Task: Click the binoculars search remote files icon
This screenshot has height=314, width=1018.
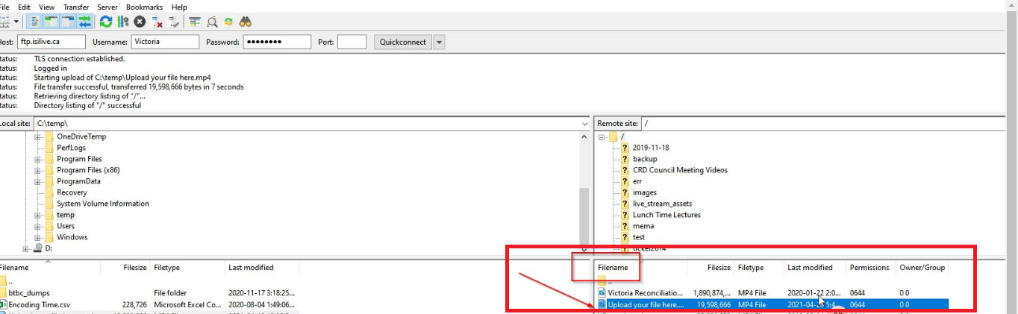Action: pyautogui.click(x=246, y=22)
